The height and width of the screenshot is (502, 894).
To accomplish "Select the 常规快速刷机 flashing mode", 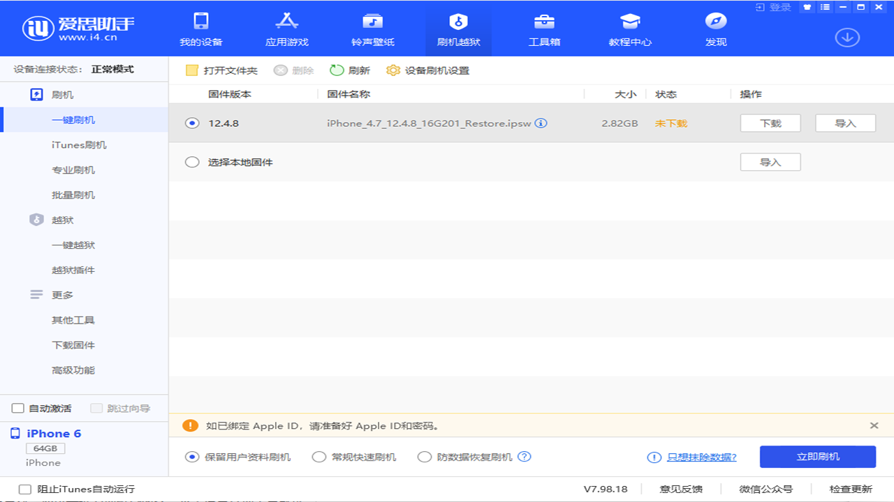I will (x=319, y=457).
